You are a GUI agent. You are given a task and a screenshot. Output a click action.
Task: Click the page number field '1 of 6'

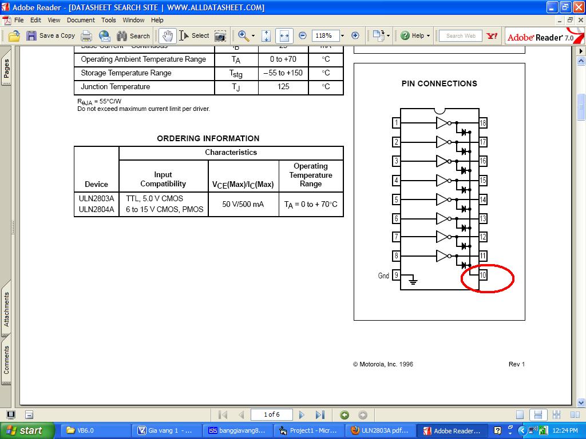[271, 414]
